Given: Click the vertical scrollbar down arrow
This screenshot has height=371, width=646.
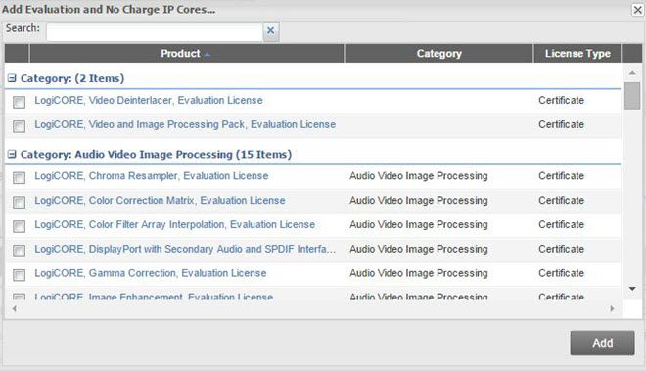Looking at the screenshot, I should coord(632,289).
